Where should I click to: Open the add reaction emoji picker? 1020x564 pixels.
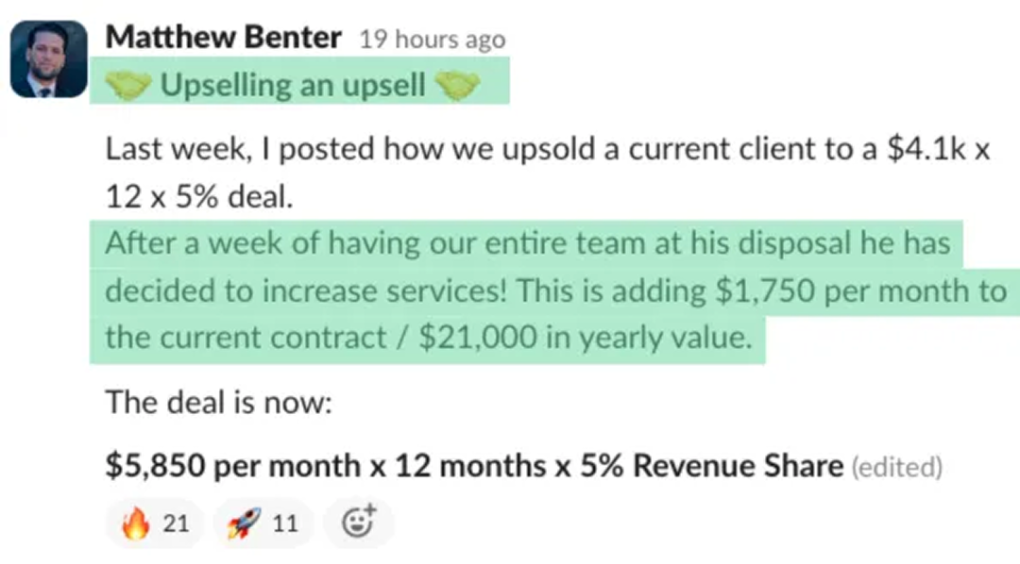click(x=358, y=523)
